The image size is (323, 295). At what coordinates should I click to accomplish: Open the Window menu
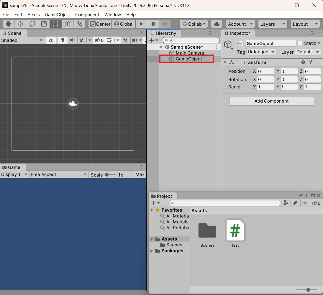click(x=112, y=15)
